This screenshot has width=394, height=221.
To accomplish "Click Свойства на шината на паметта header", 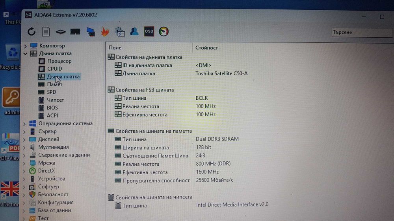I will (x=154, y=131).
